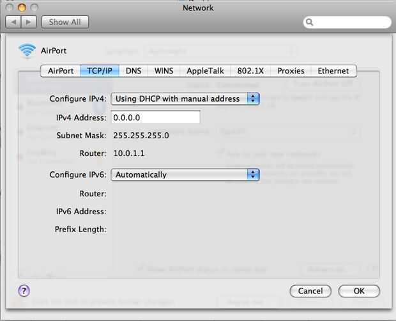The height and width of the screenshot is (321, 396).
Task: Open the WINS tab
Action: tap(164, 71)
